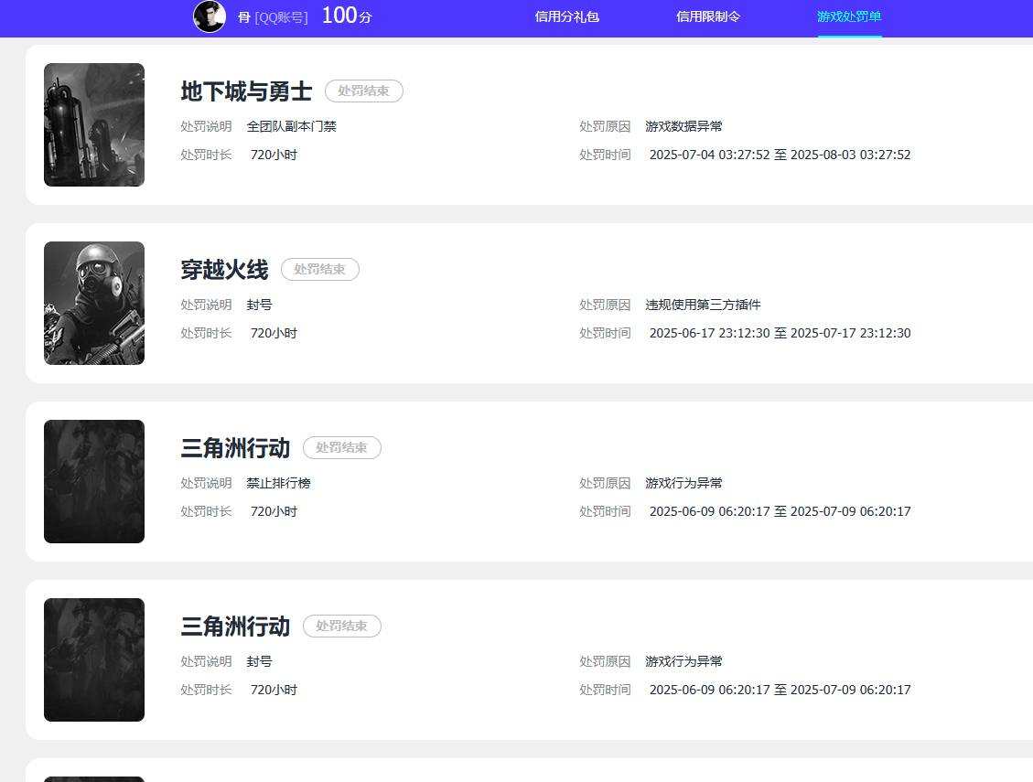Click 720小时 duration in 地下城与勇士 card
The height and width of the screenshot is (782, 1033).
[x=274, y=155]
